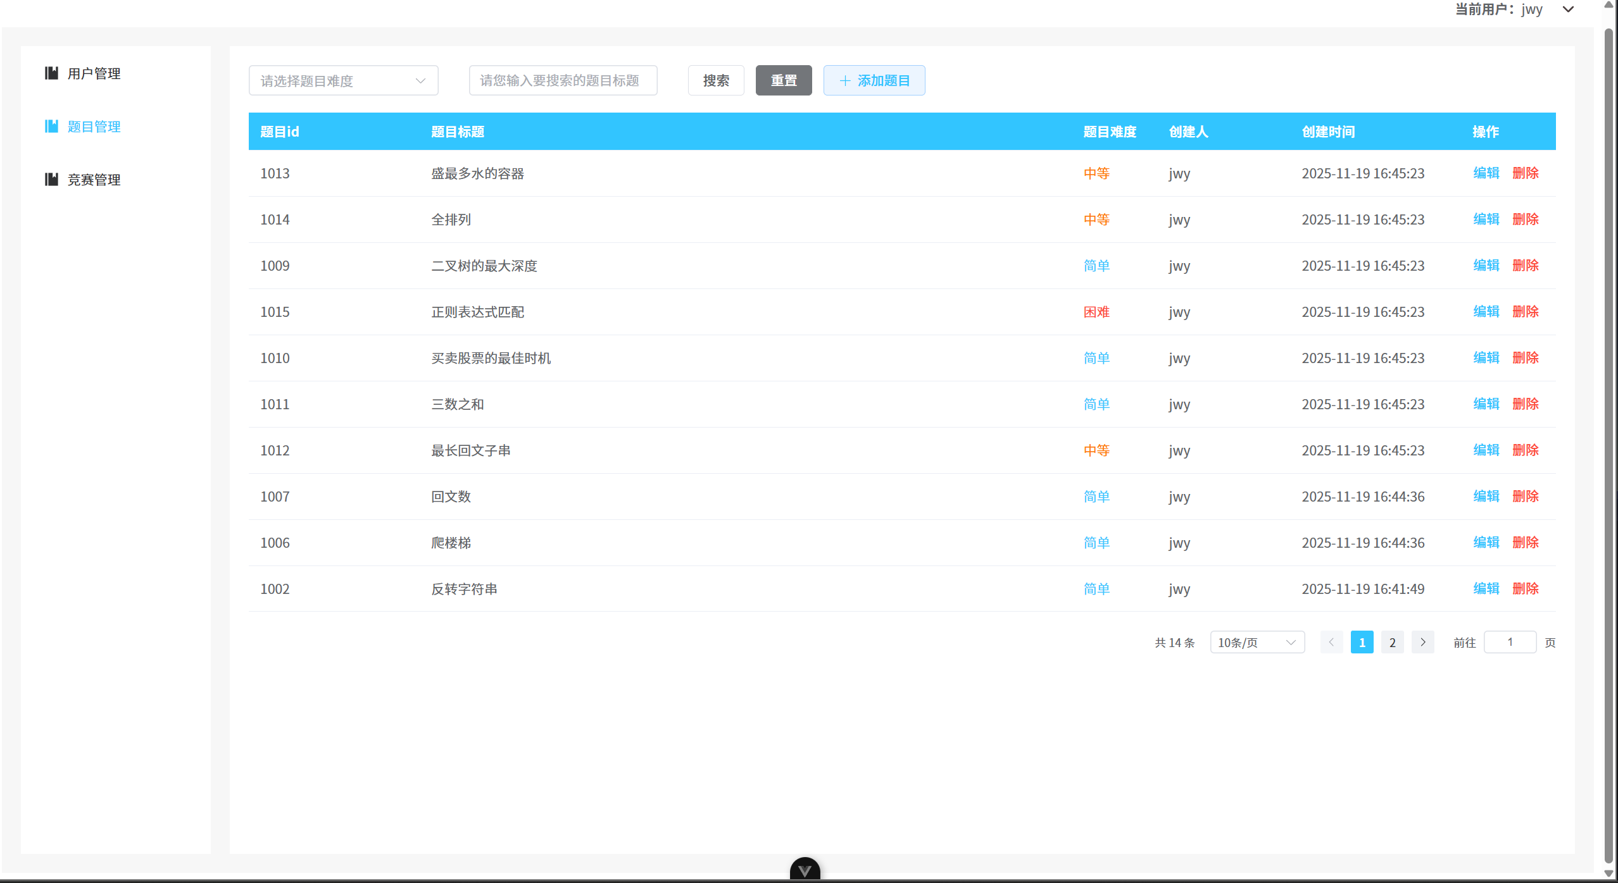Click the 前往 page number input
1618x883 pixels.
(1510, 642)
